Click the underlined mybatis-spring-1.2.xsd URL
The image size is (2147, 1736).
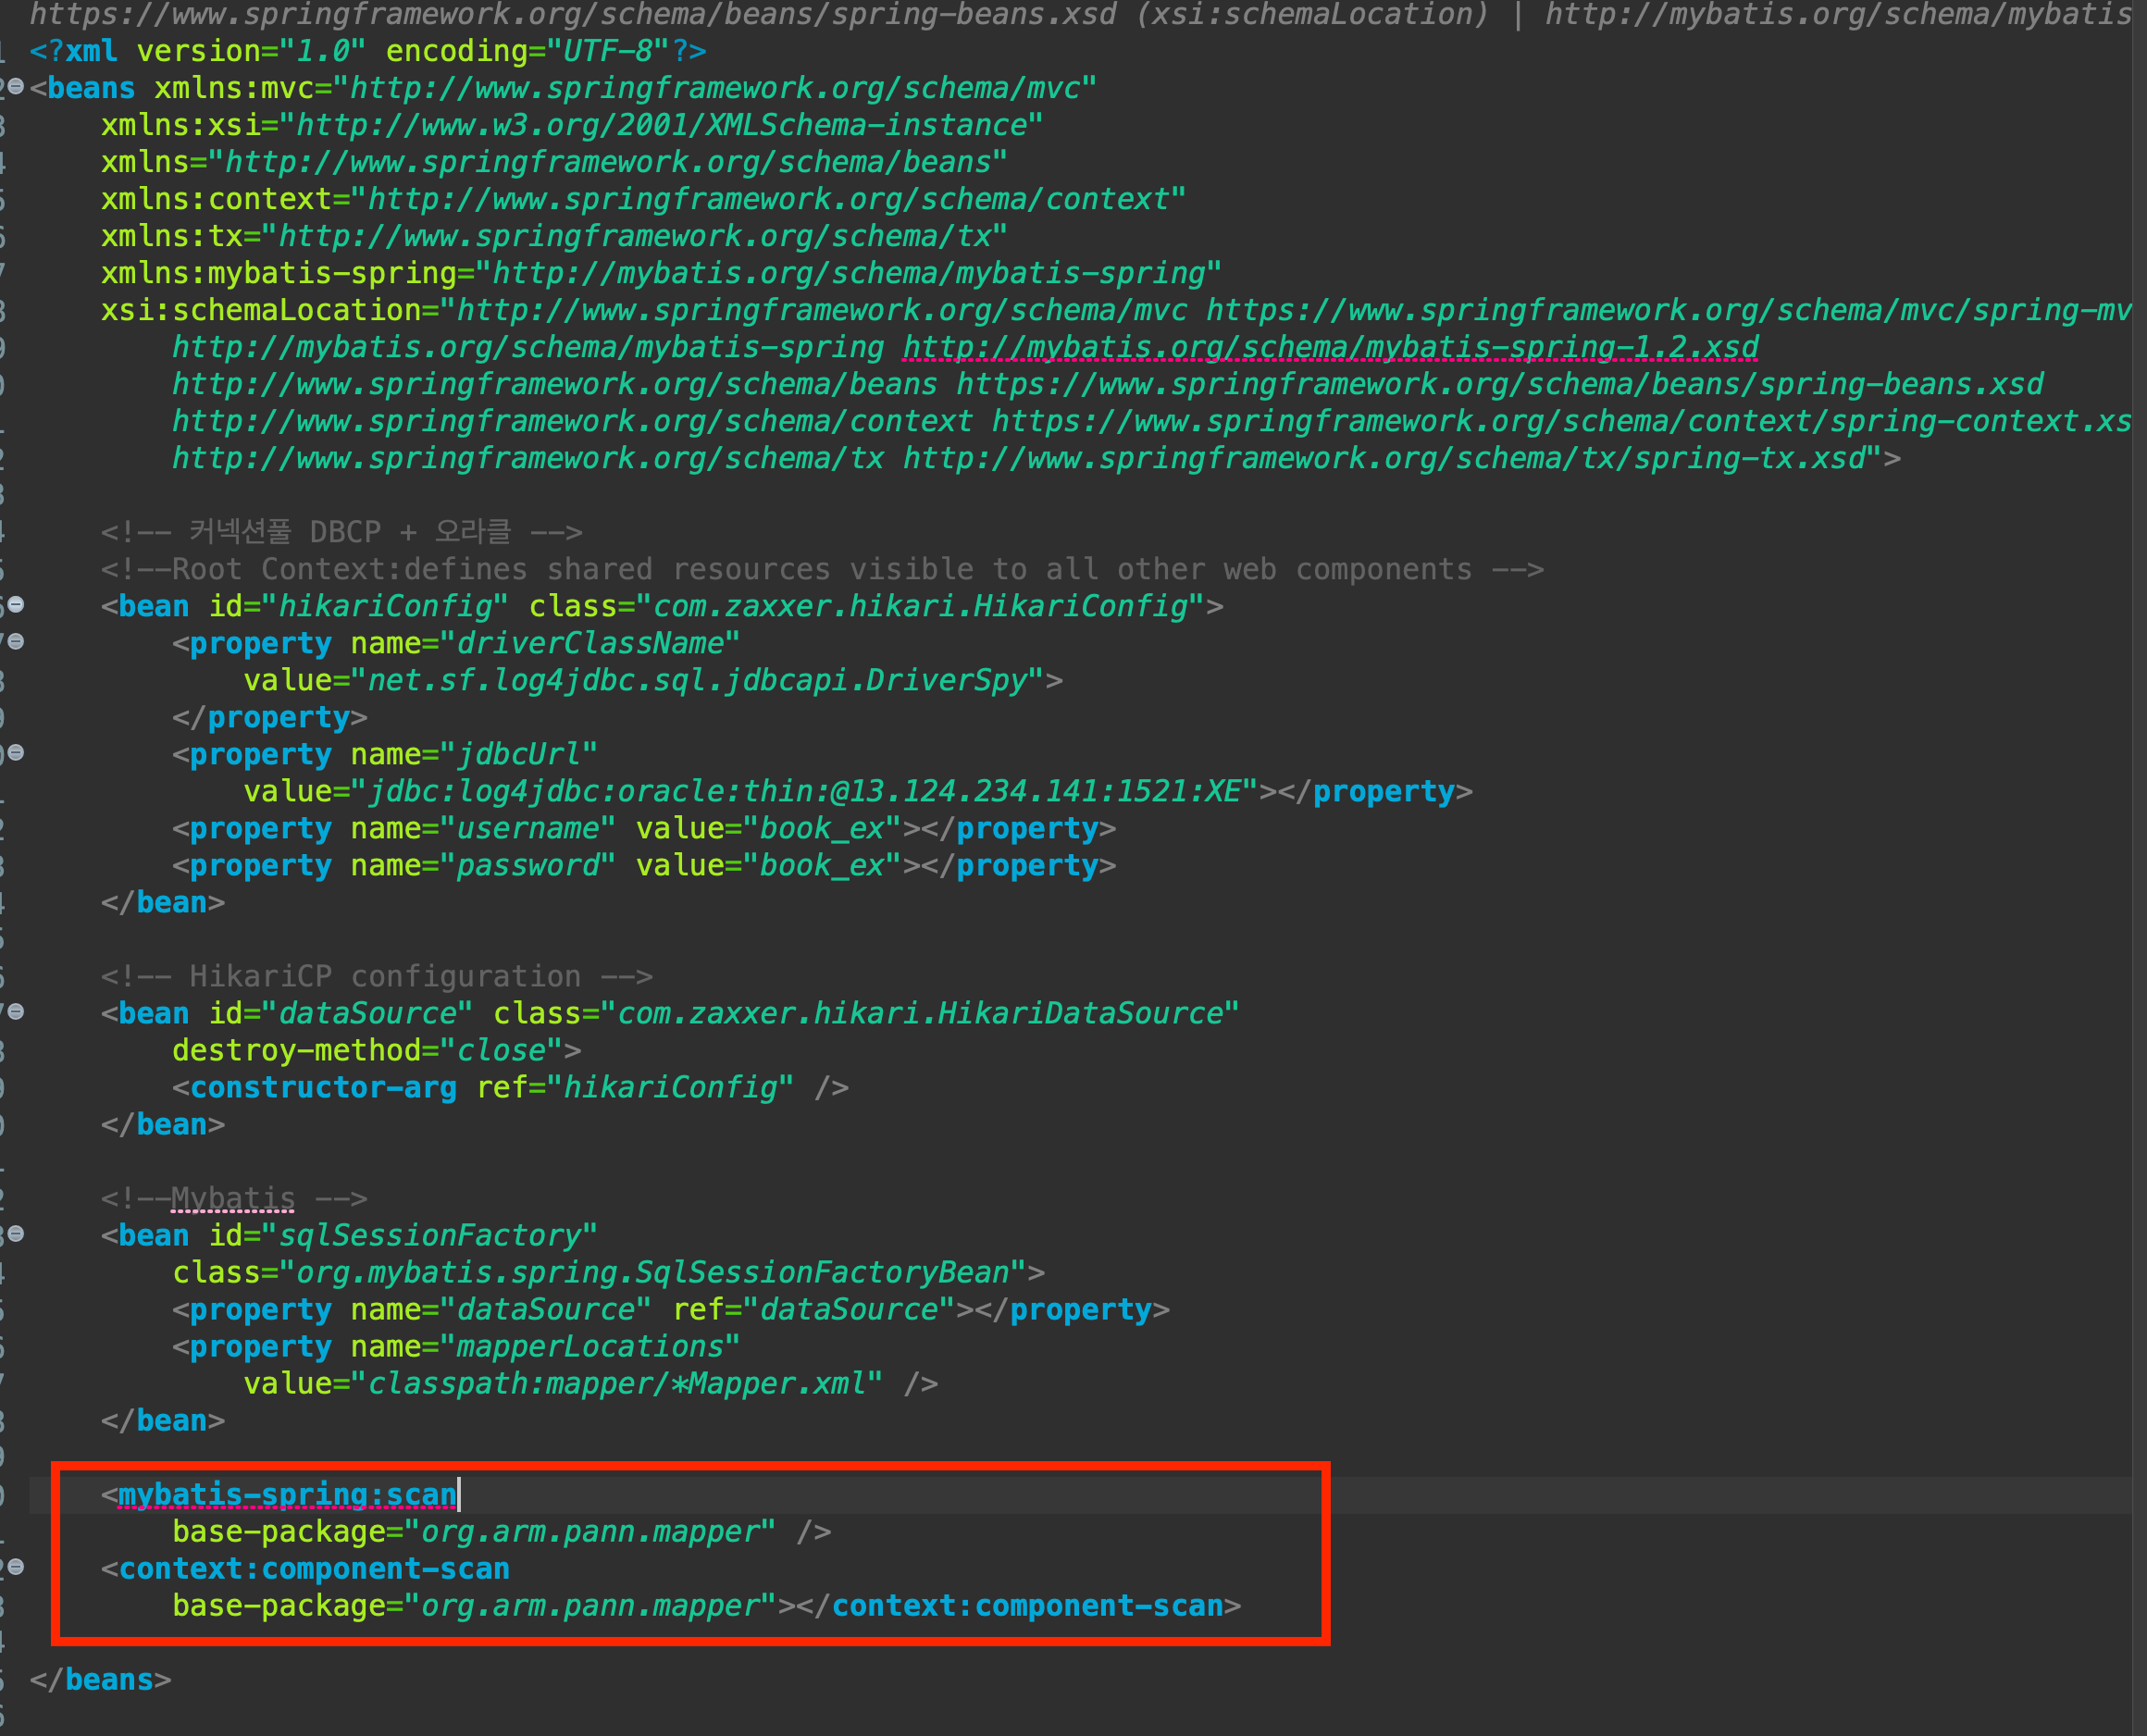(1330, 347)
